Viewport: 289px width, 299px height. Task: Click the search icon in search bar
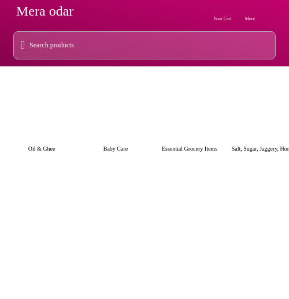(23, 45)
